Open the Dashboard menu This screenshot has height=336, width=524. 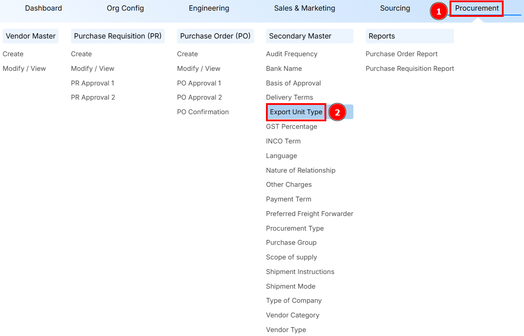click(43, 8)
